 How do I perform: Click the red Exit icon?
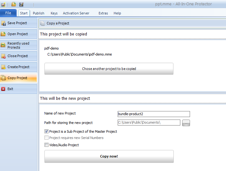click(x=3, y=89)
